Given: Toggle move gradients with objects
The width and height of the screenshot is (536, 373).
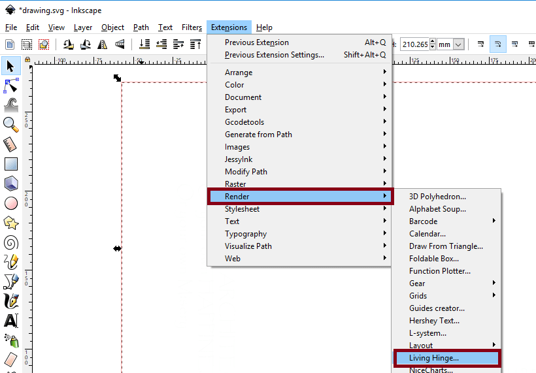Looking at the screenshot, I should pos(515,44).
